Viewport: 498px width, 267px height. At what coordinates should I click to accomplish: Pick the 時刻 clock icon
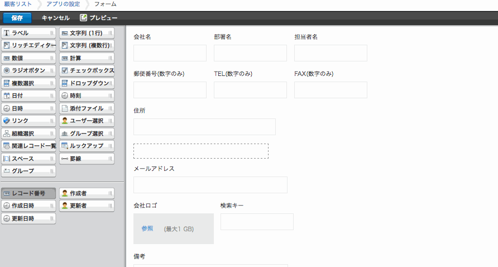[x=64, y=96]
